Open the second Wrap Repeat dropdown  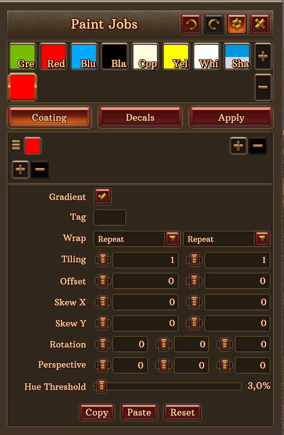pyautogui.click(x=227, y=239)
